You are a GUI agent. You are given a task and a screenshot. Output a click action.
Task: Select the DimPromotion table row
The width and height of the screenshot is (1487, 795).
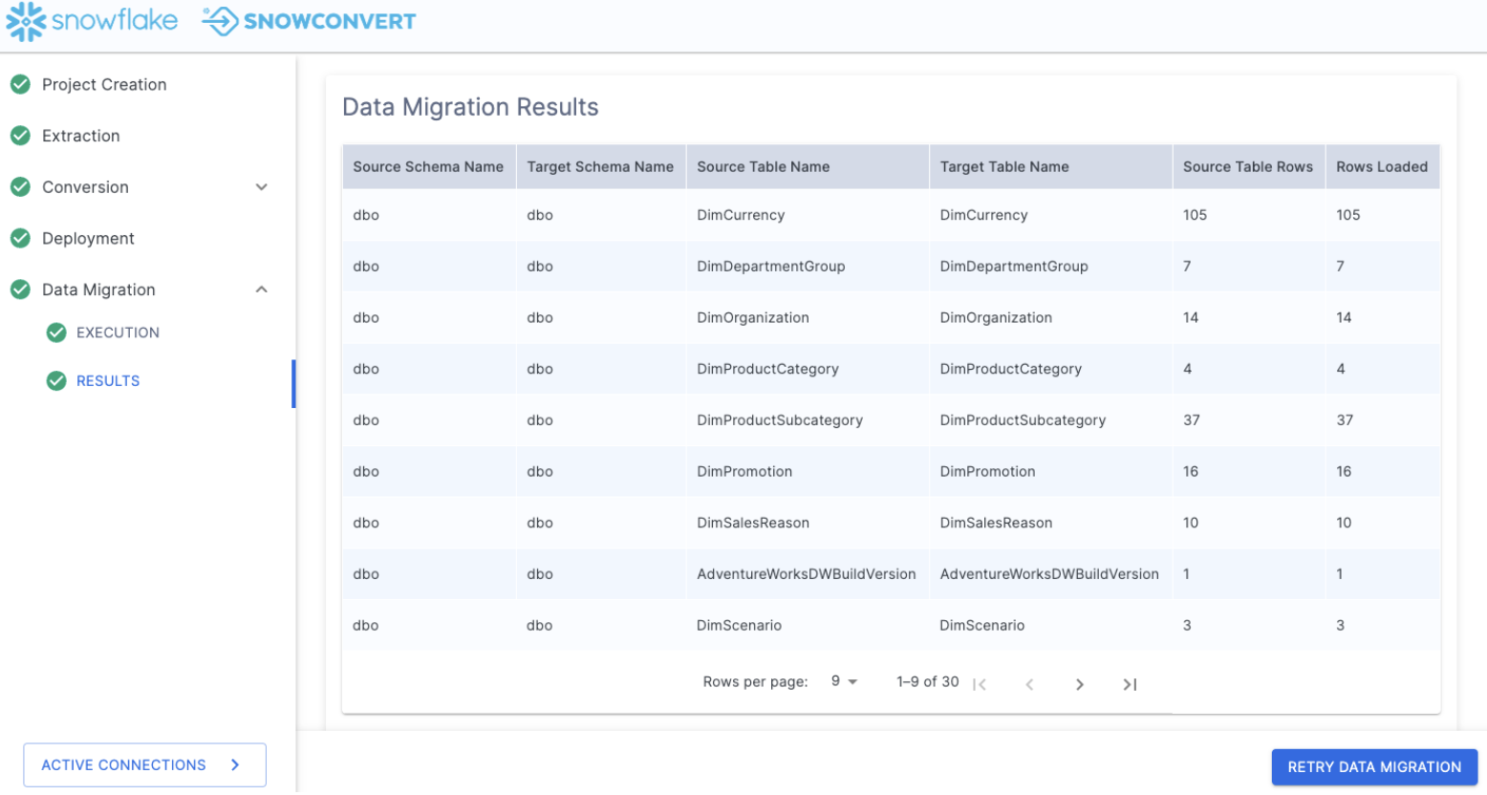(744, 472)
